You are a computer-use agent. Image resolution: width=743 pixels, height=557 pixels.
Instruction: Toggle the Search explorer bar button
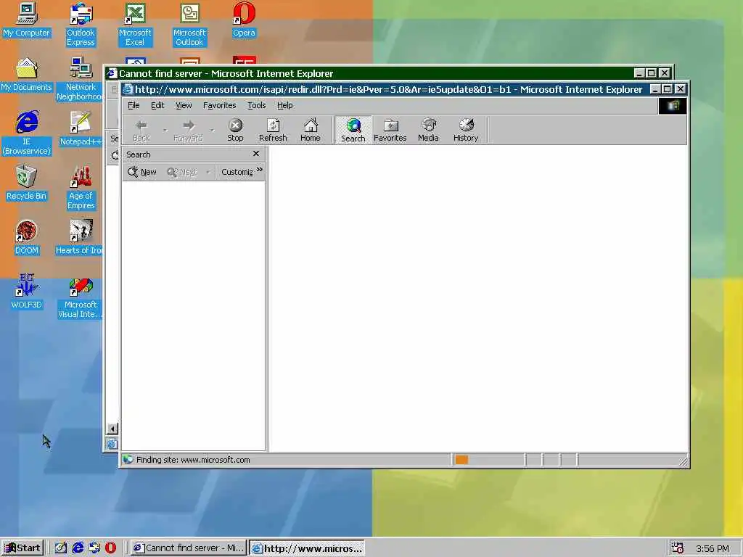(x=353, y=130)
